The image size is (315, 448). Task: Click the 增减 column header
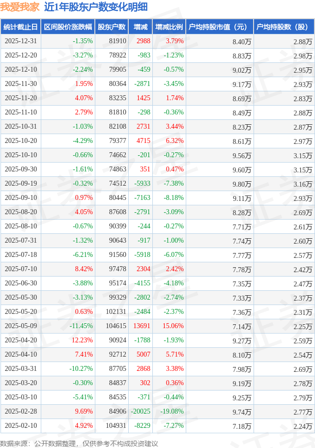(140, 27)
